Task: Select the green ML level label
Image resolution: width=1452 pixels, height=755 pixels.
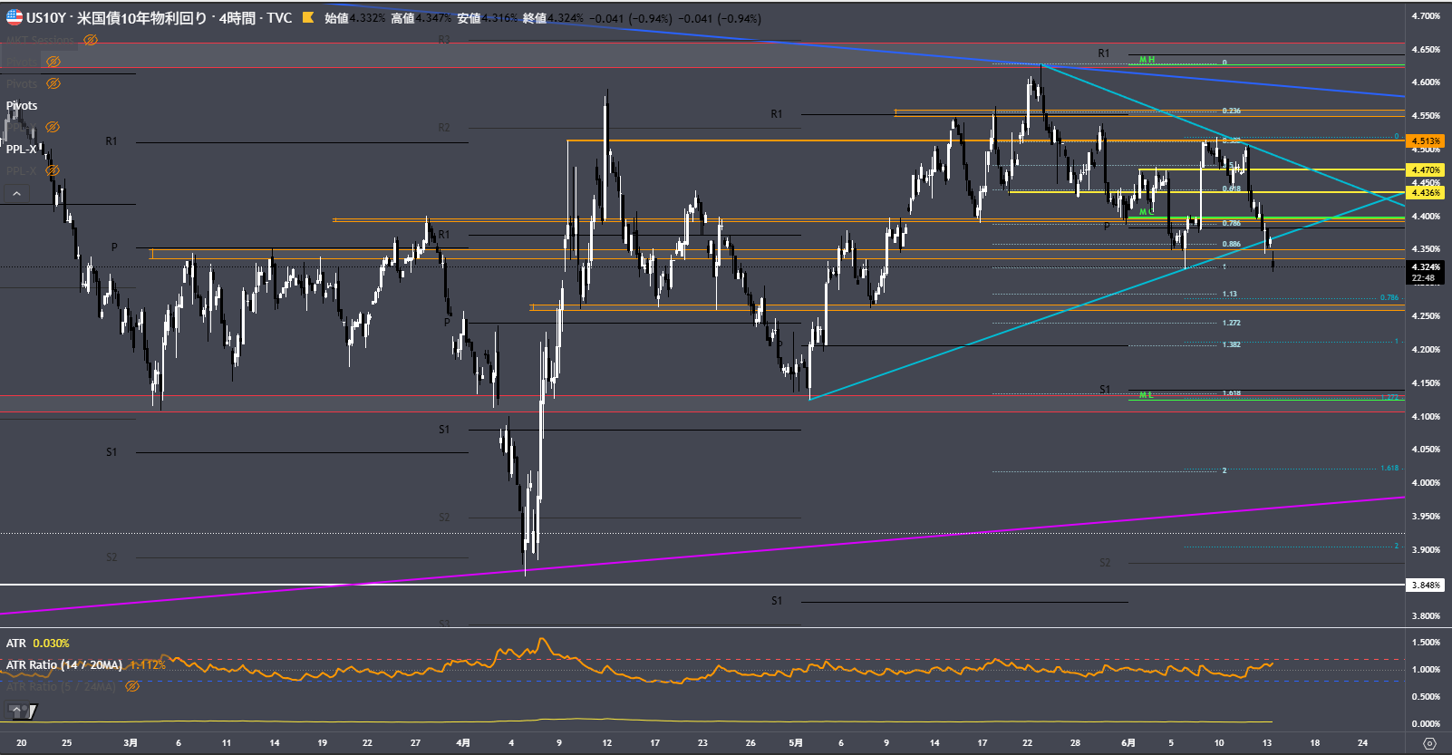Action: pyautogui.click(x=1147, y=395)
